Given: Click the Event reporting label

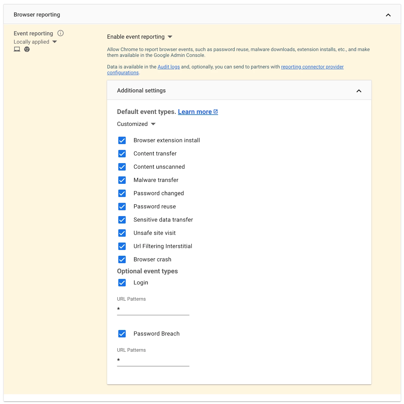Looking at the screenshot, I should click(33, 33).
